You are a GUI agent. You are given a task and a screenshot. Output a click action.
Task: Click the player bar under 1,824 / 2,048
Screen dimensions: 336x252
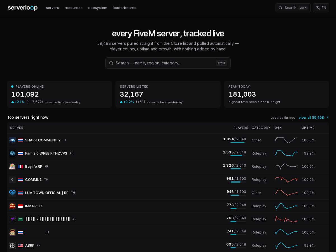[238, 143]
